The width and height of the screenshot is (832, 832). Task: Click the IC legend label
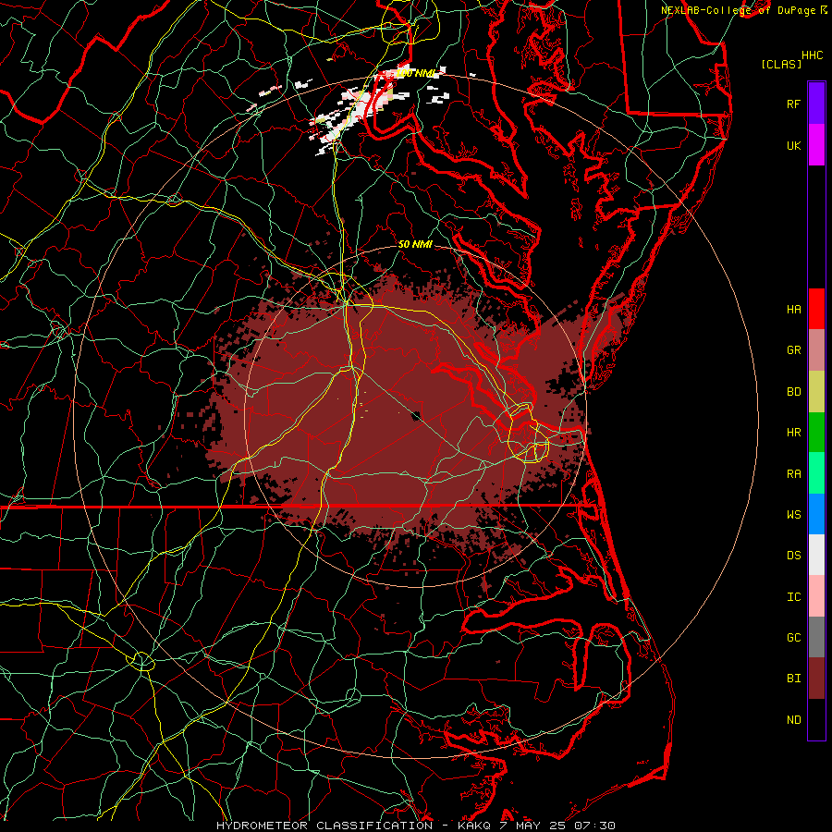[x=793, y=596]
